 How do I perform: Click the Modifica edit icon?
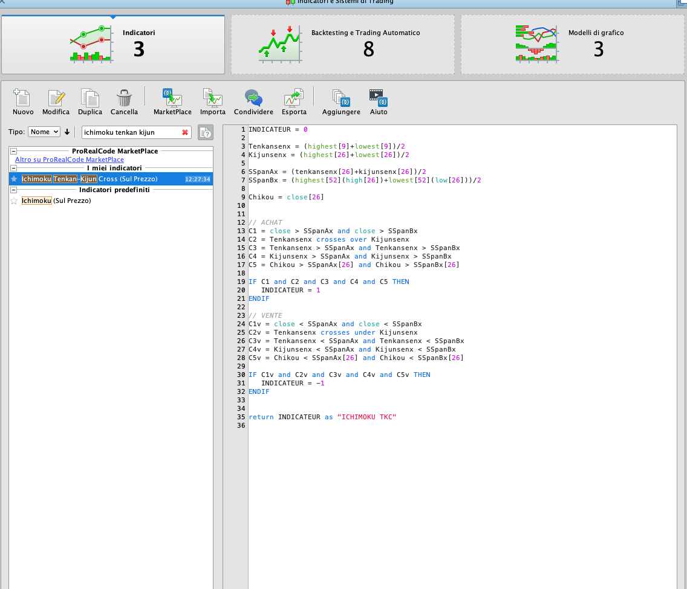point(56,98)
